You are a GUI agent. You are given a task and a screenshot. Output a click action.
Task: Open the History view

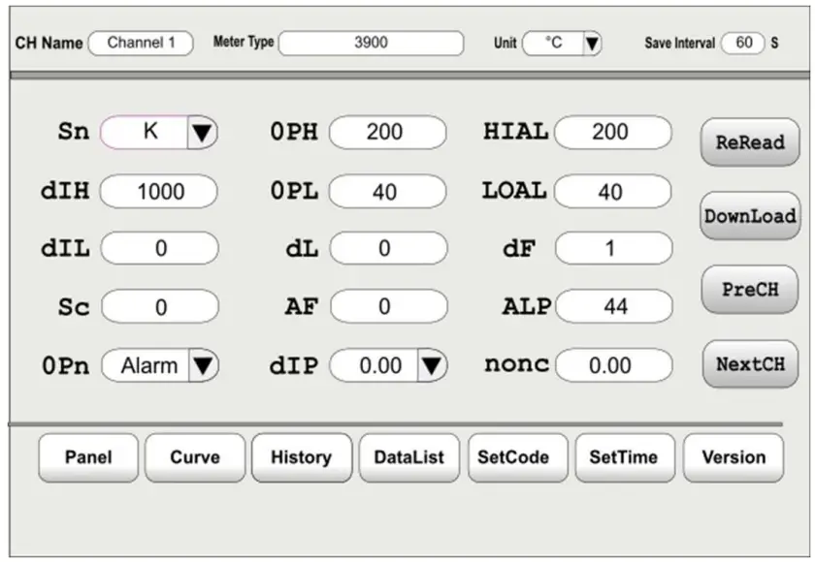302,456
